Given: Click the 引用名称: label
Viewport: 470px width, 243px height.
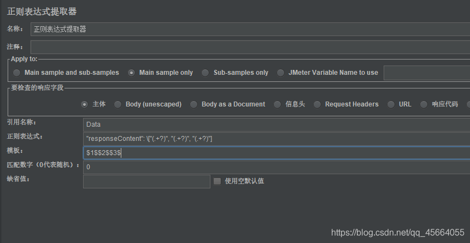Looking at the screenshot, I should coord(21,122).
